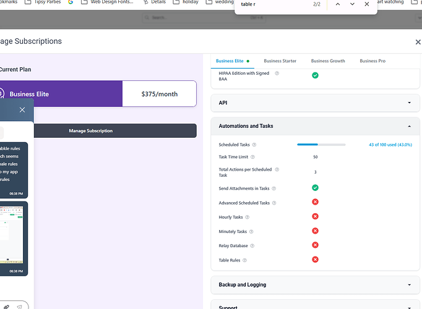
Task: Click red X status for Advanced Scheduled Tasks
Action: point(315,203)
